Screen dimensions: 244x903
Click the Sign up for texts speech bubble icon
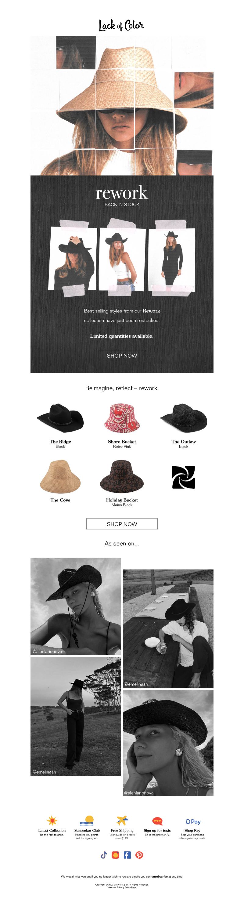(x=157, y=821)
